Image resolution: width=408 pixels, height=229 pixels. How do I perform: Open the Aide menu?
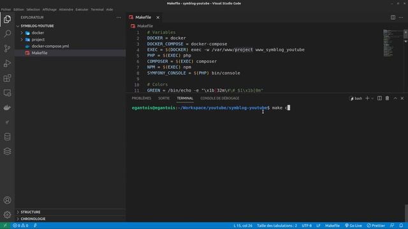[110, 10]
